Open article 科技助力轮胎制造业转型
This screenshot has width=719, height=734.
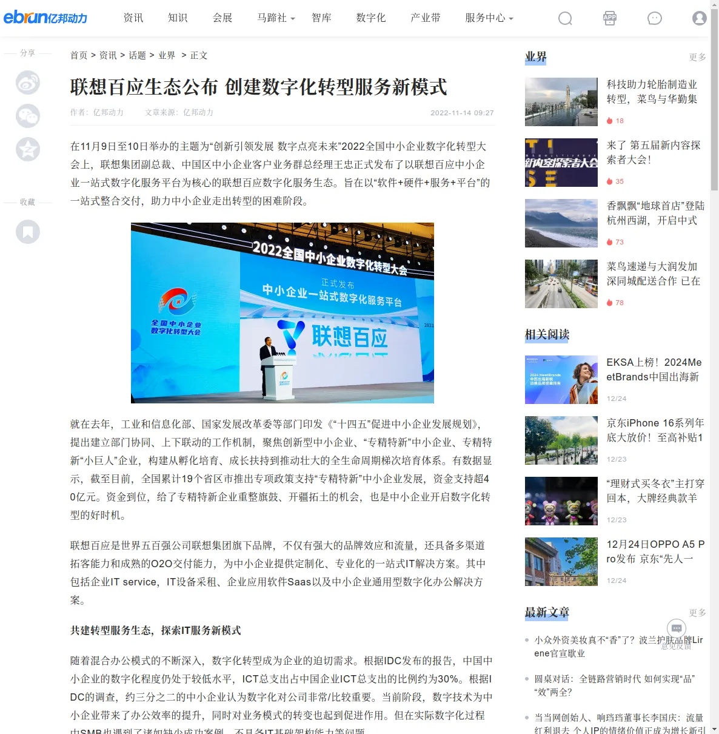click(x=652, y=92)
